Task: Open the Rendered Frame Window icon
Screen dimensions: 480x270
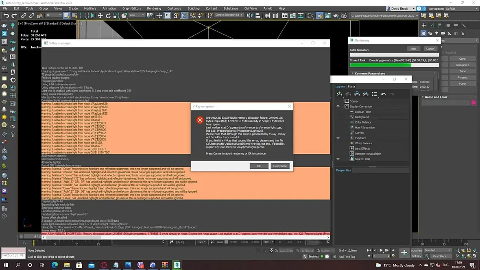Action: (x=327, y=15)
